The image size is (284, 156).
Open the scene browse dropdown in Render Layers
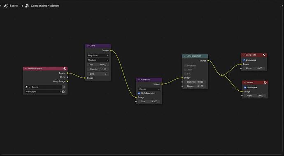click(x=28, y=87)
